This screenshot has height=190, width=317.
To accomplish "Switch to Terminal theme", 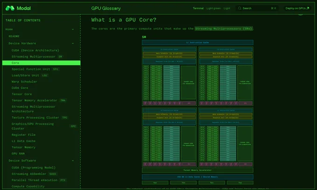I will [198, 8].
